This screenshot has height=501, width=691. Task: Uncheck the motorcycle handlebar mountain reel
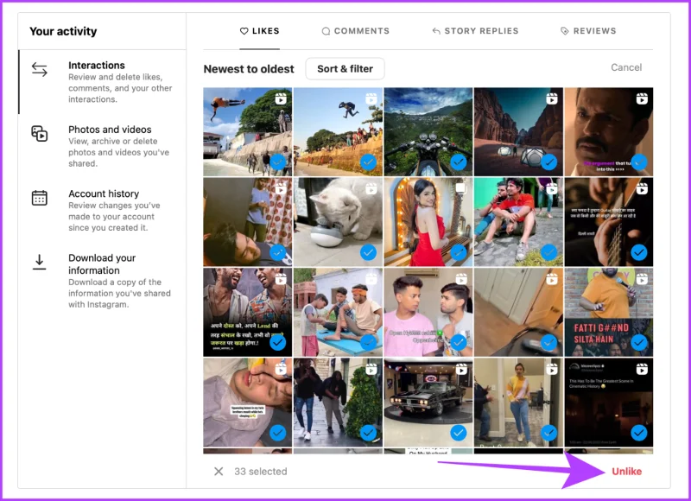pos(459,162)
